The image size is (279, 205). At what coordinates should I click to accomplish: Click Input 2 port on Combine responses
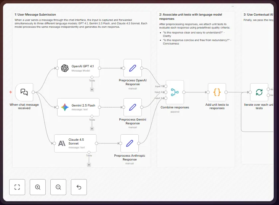166,92
